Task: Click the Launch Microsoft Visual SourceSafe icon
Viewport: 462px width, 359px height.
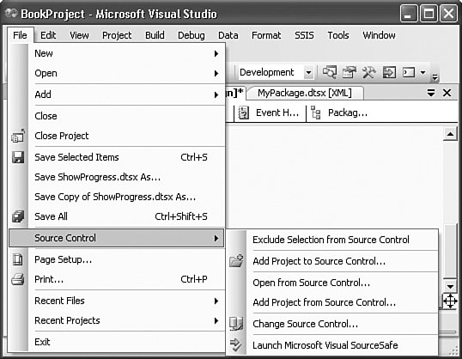Action: click(x=235, y=345)
